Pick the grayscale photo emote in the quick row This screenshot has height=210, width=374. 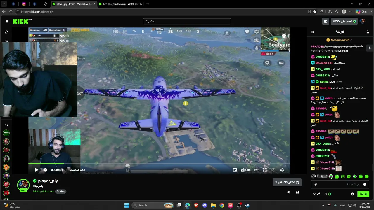322,176
